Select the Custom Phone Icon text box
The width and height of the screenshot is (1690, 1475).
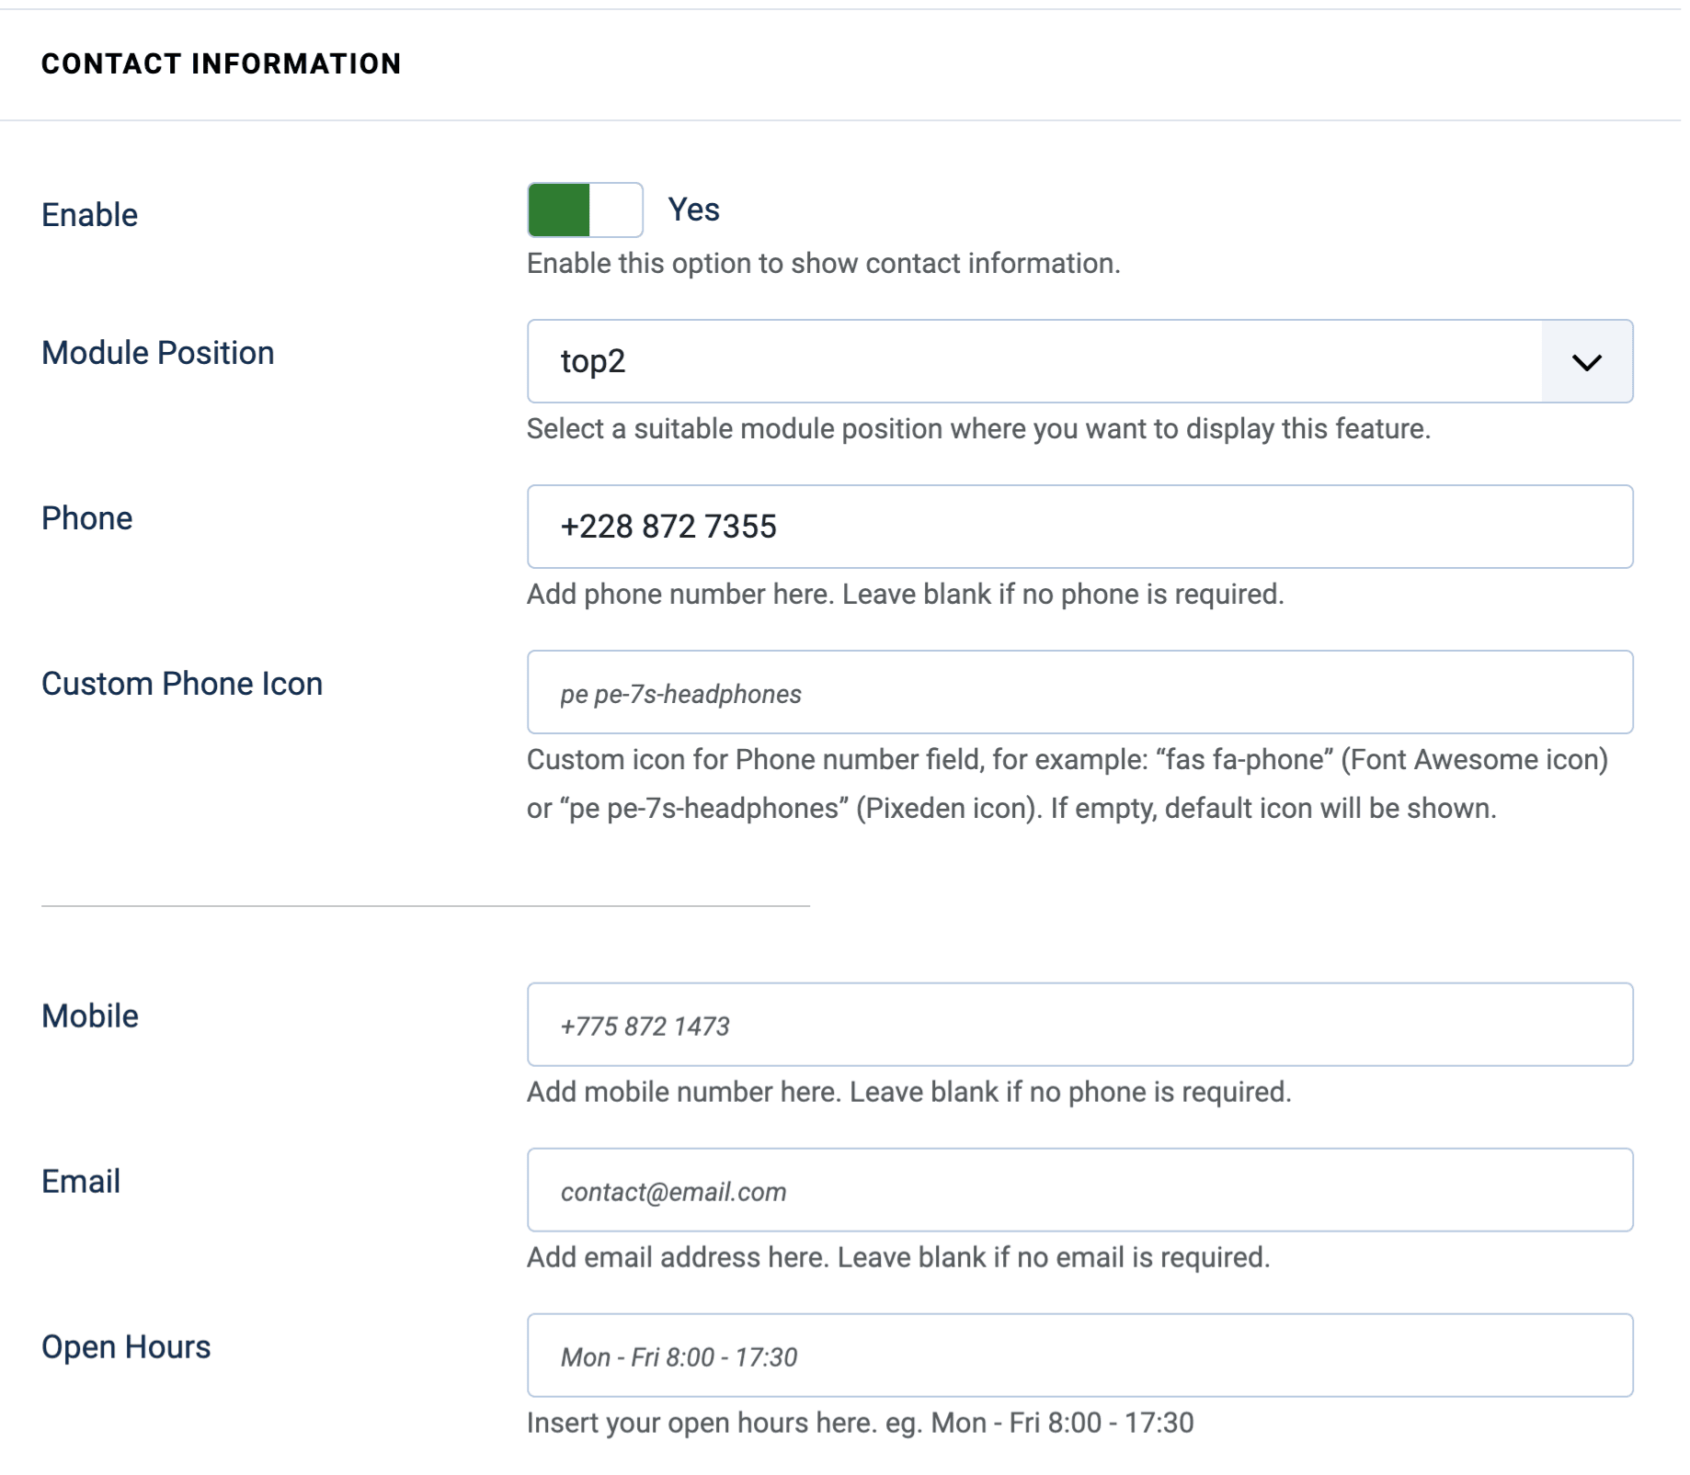(1011, 692)
